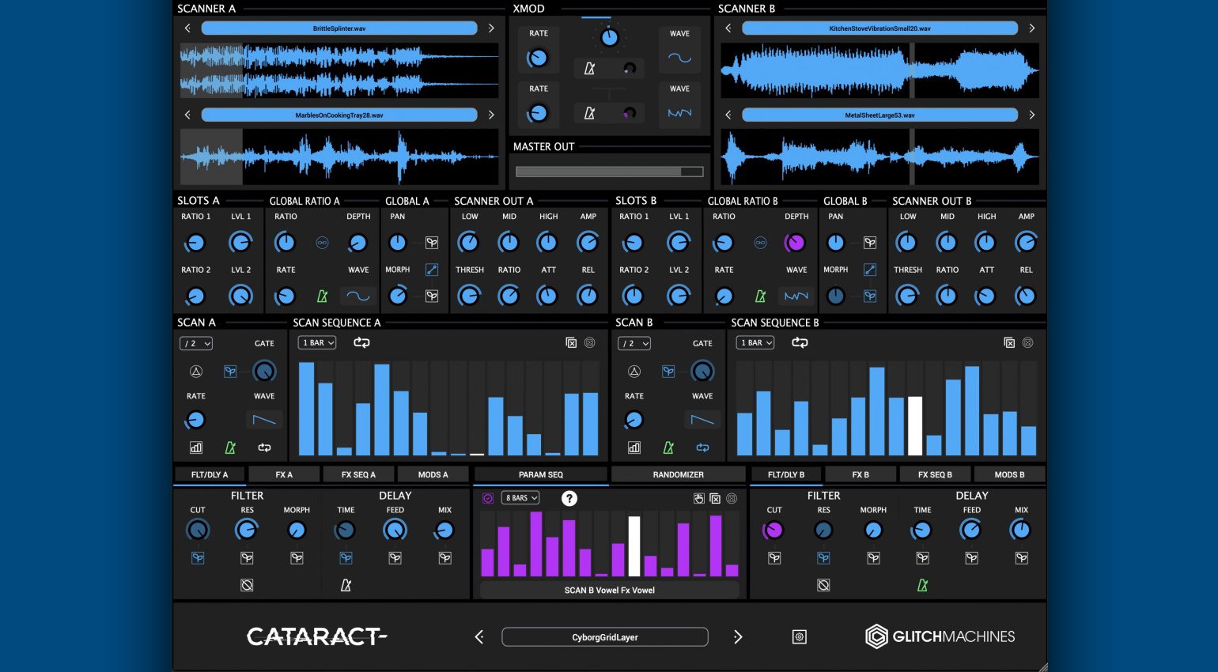Open the 1 BAR dropdown in Scan Sequence B
The height and width of the screenshot is (672, 1218).
[x=755, y=342]
